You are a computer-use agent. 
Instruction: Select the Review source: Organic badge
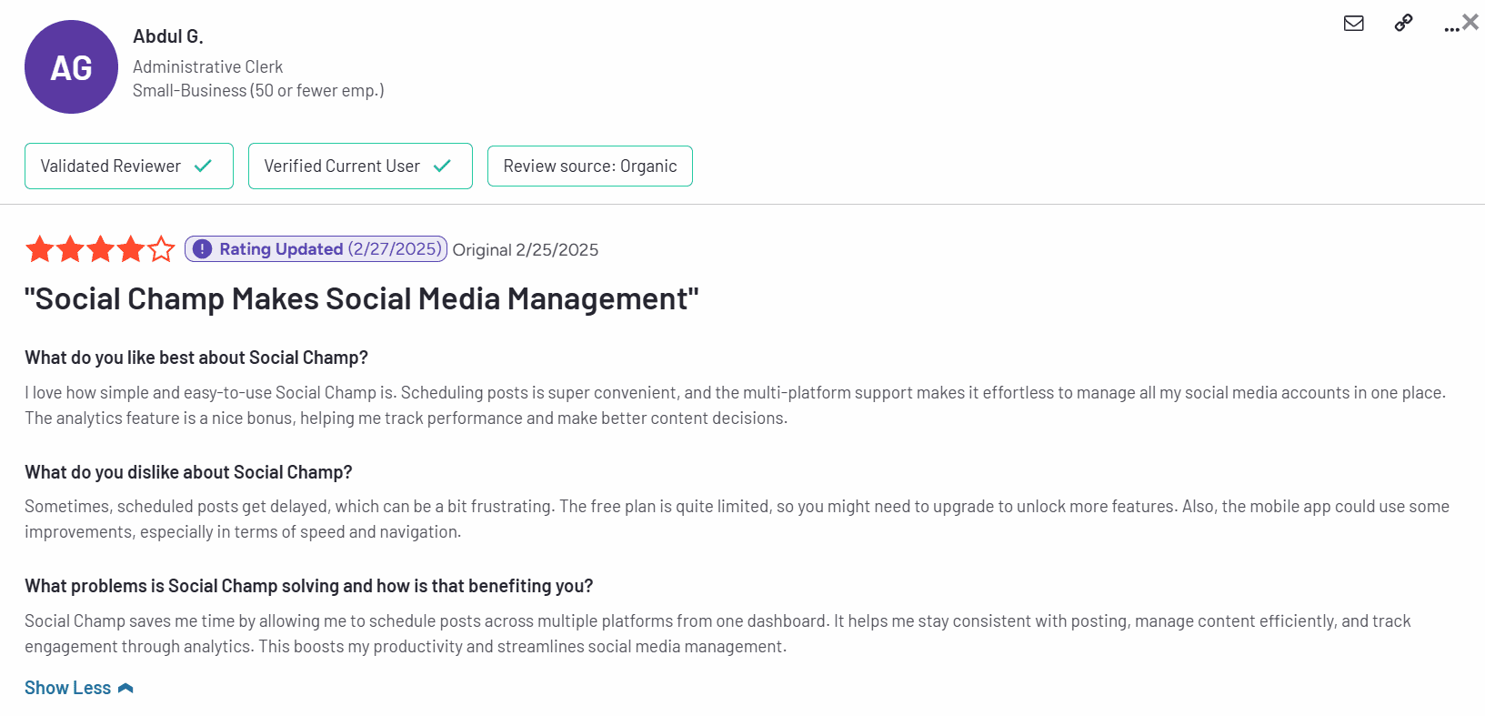click(589, 166)
